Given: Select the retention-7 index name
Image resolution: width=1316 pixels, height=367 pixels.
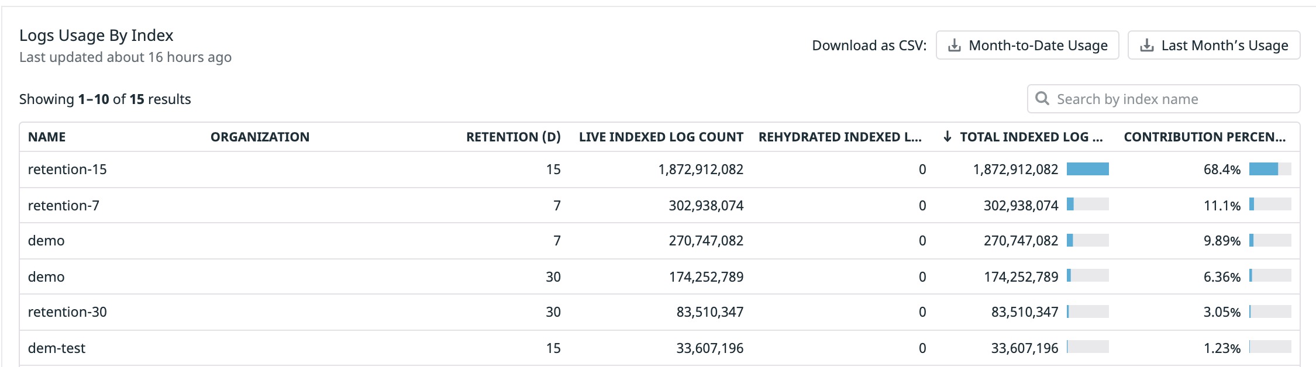Looking at the screenshot, I should click(64, 206).
